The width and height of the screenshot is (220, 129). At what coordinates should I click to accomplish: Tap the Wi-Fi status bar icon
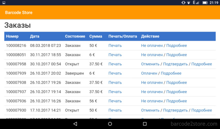[189, 3]
